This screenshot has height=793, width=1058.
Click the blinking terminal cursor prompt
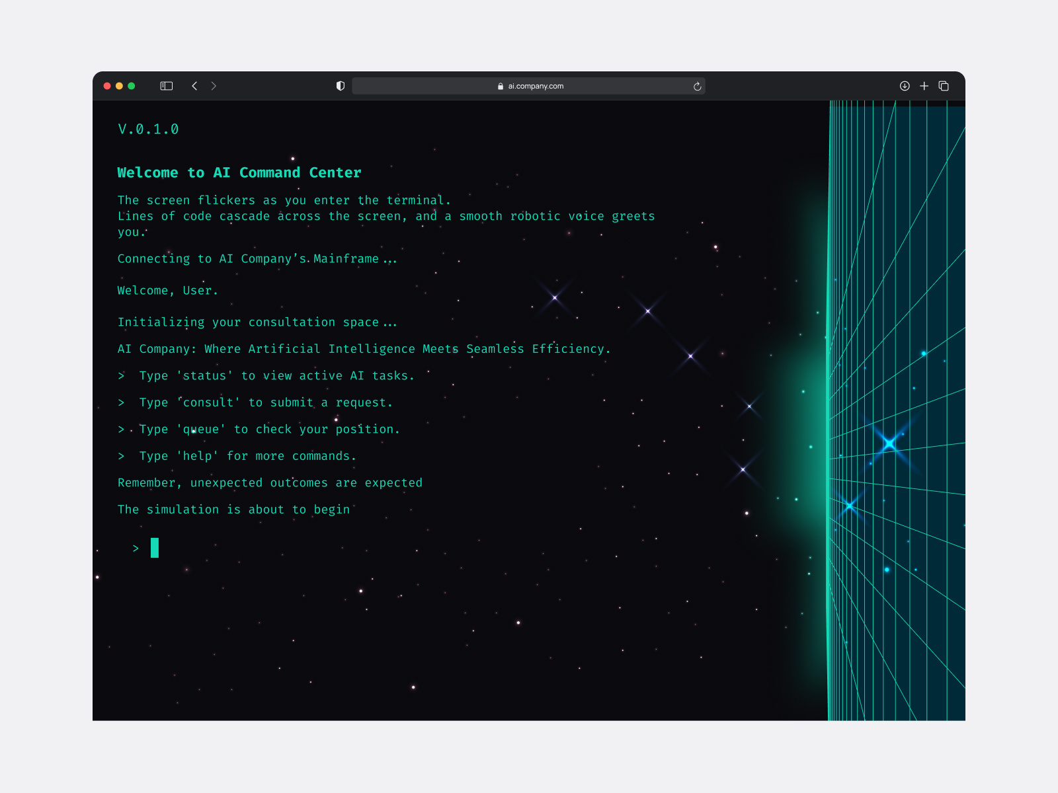coord(153,548)
